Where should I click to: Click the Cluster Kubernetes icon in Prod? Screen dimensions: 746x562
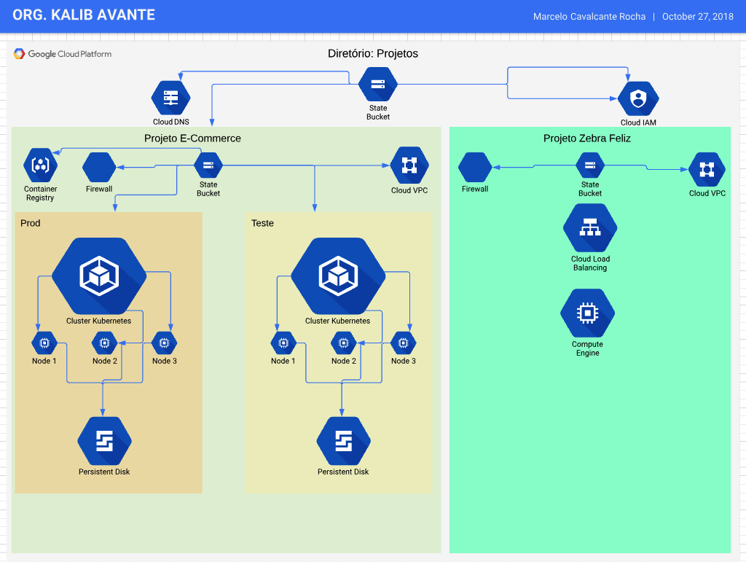coord(98,275)
